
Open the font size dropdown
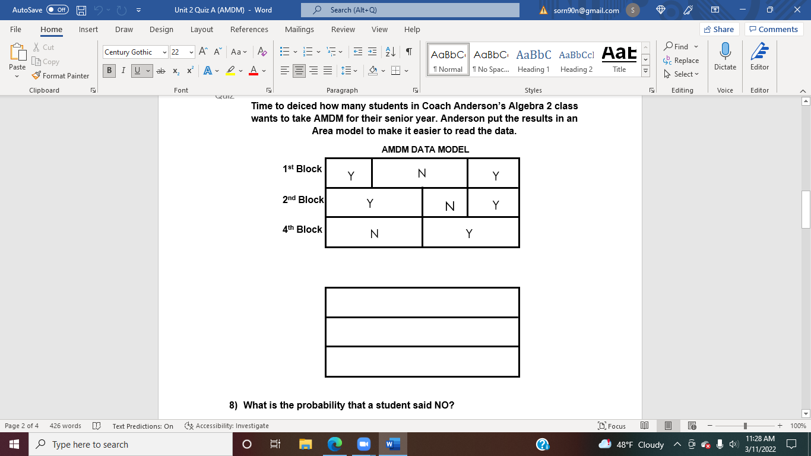point(191,52)
